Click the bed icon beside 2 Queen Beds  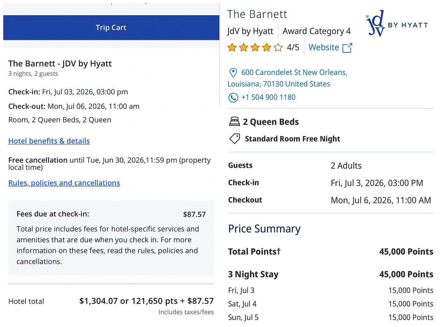(234, 122)
